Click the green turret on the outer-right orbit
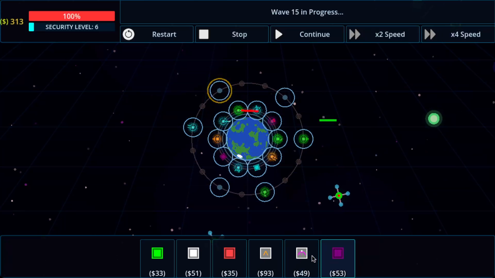The height and width of the screenshot is (278, 495). click(x=303, y=139)
